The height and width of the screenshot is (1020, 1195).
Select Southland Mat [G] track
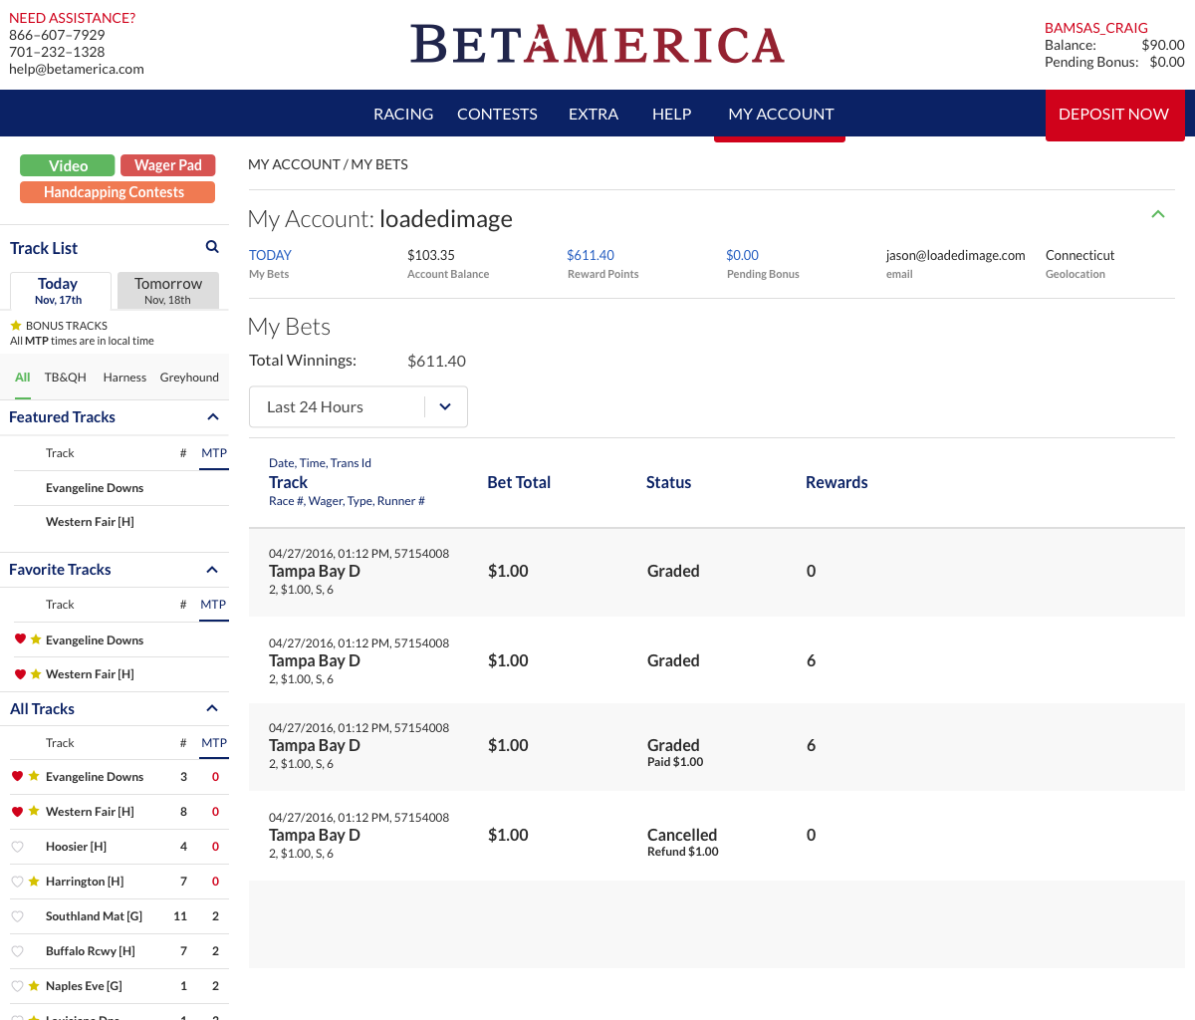coord(94,916)
